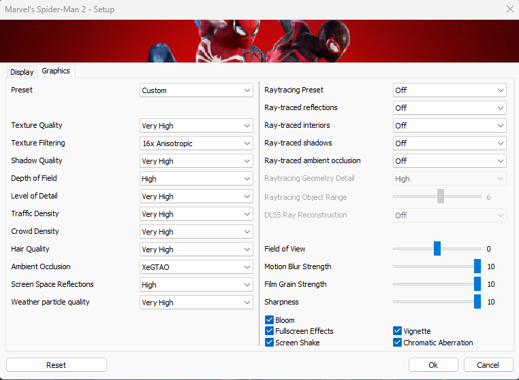Click the Sharpness label
Viewport: 519px width, 380px height.
coord(281,302)
